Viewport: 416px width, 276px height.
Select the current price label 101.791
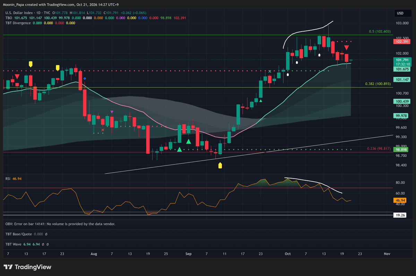point(402,60)
